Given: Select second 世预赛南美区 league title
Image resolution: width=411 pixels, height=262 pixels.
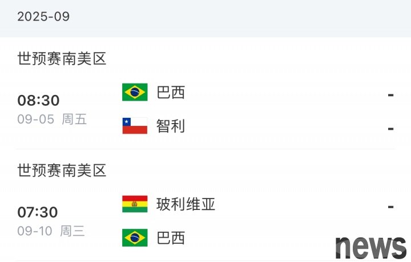Looking at the screenshot, I should point(62,170).
